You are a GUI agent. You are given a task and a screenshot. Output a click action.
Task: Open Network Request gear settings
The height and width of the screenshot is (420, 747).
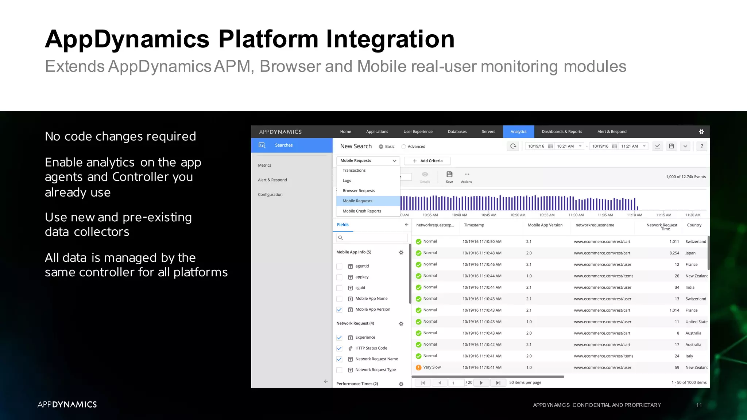click(x=401, y=323)
